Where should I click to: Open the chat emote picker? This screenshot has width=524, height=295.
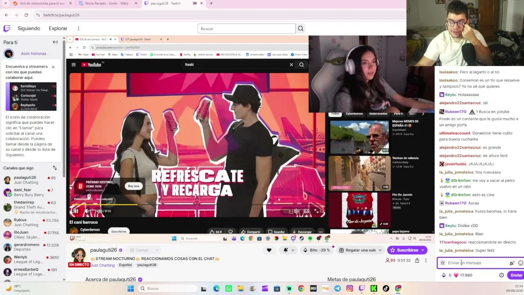coord(521,263)
